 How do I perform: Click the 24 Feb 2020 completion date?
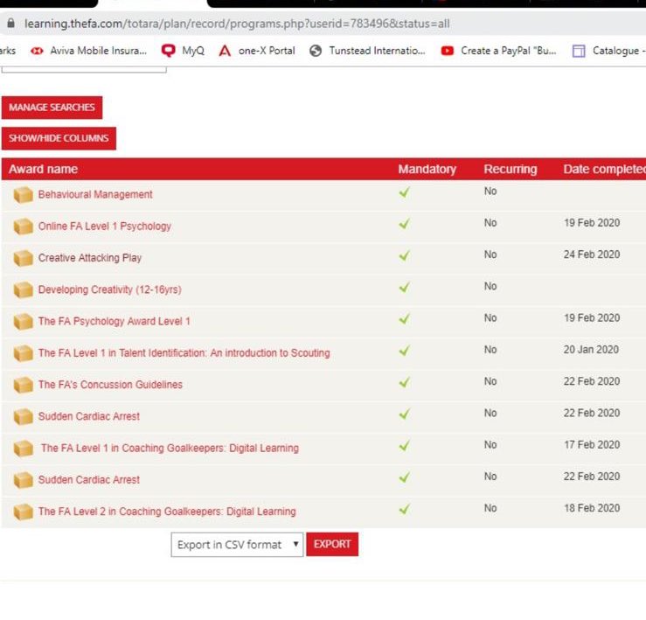click(x=592, y=254)
